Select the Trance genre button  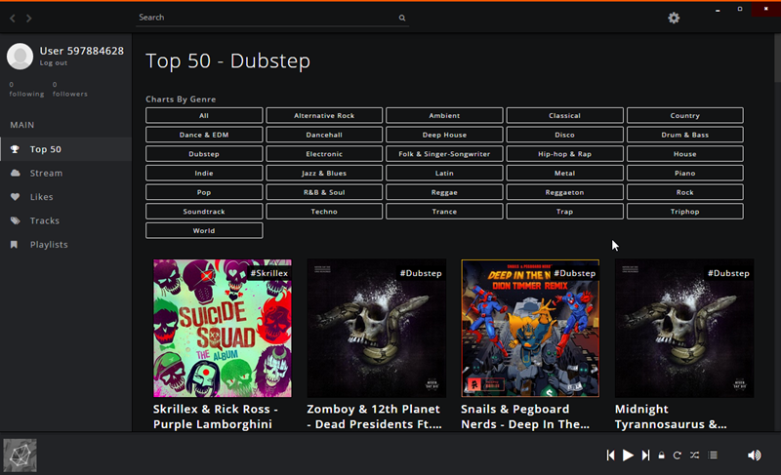coord(444,212)
